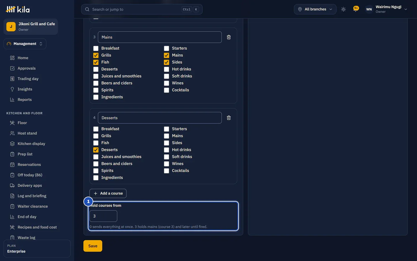Click the Prep list icon
Image resolution: width=417 pixels, height=261 pixels.
point(12,154)
